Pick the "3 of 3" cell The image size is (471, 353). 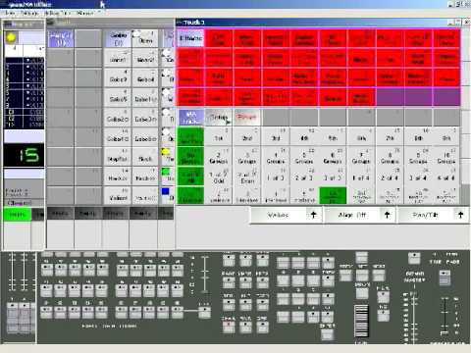333,176
